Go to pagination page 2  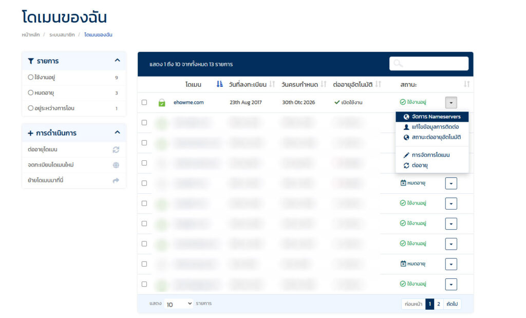point(439,304)
